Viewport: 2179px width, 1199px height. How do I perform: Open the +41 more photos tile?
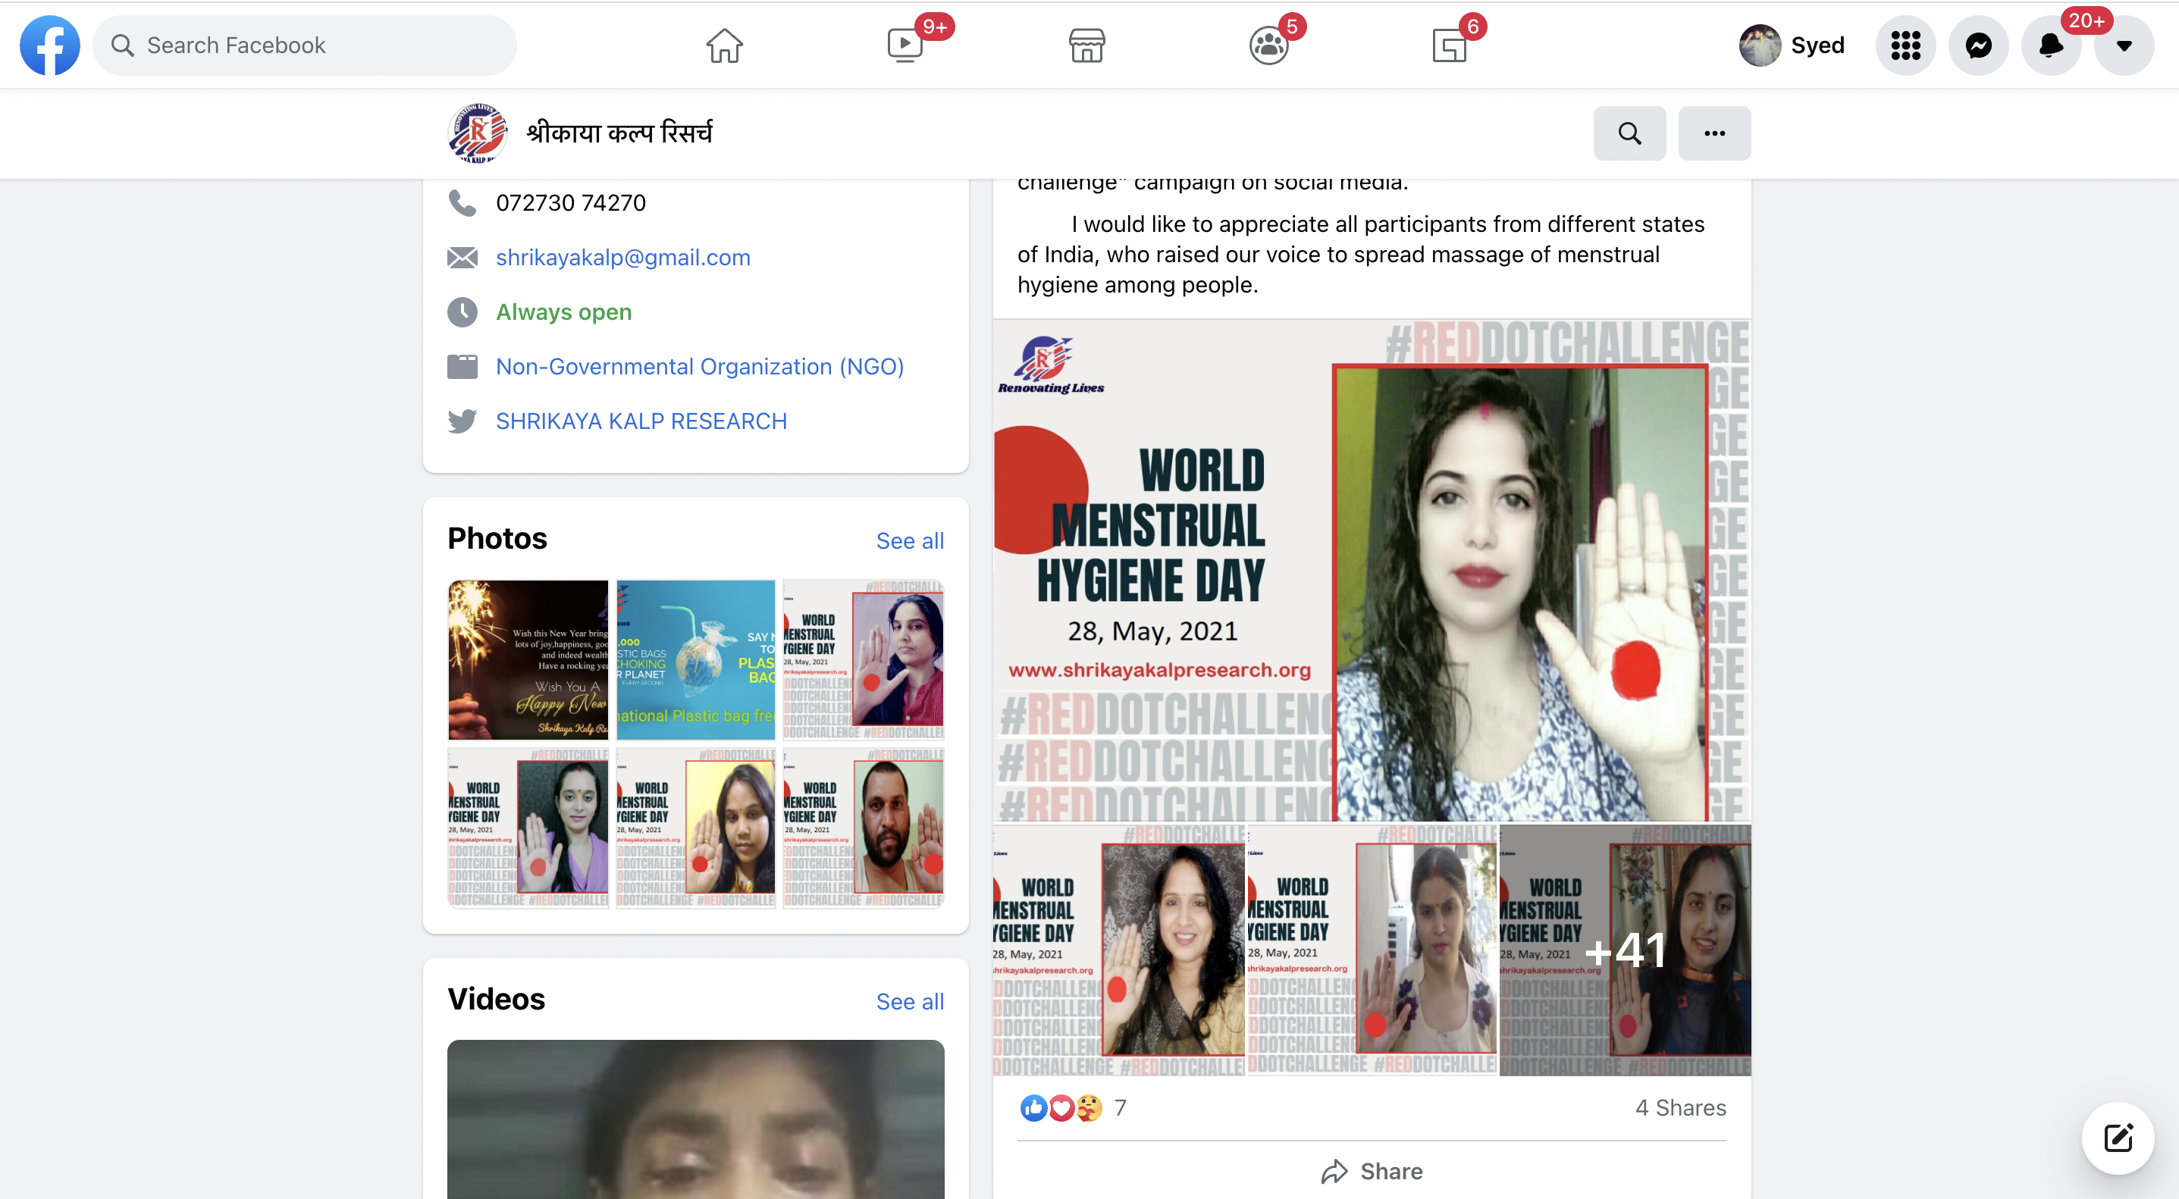1624,950
